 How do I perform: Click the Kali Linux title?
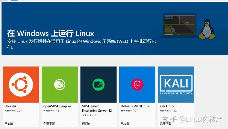click(167, 106)
